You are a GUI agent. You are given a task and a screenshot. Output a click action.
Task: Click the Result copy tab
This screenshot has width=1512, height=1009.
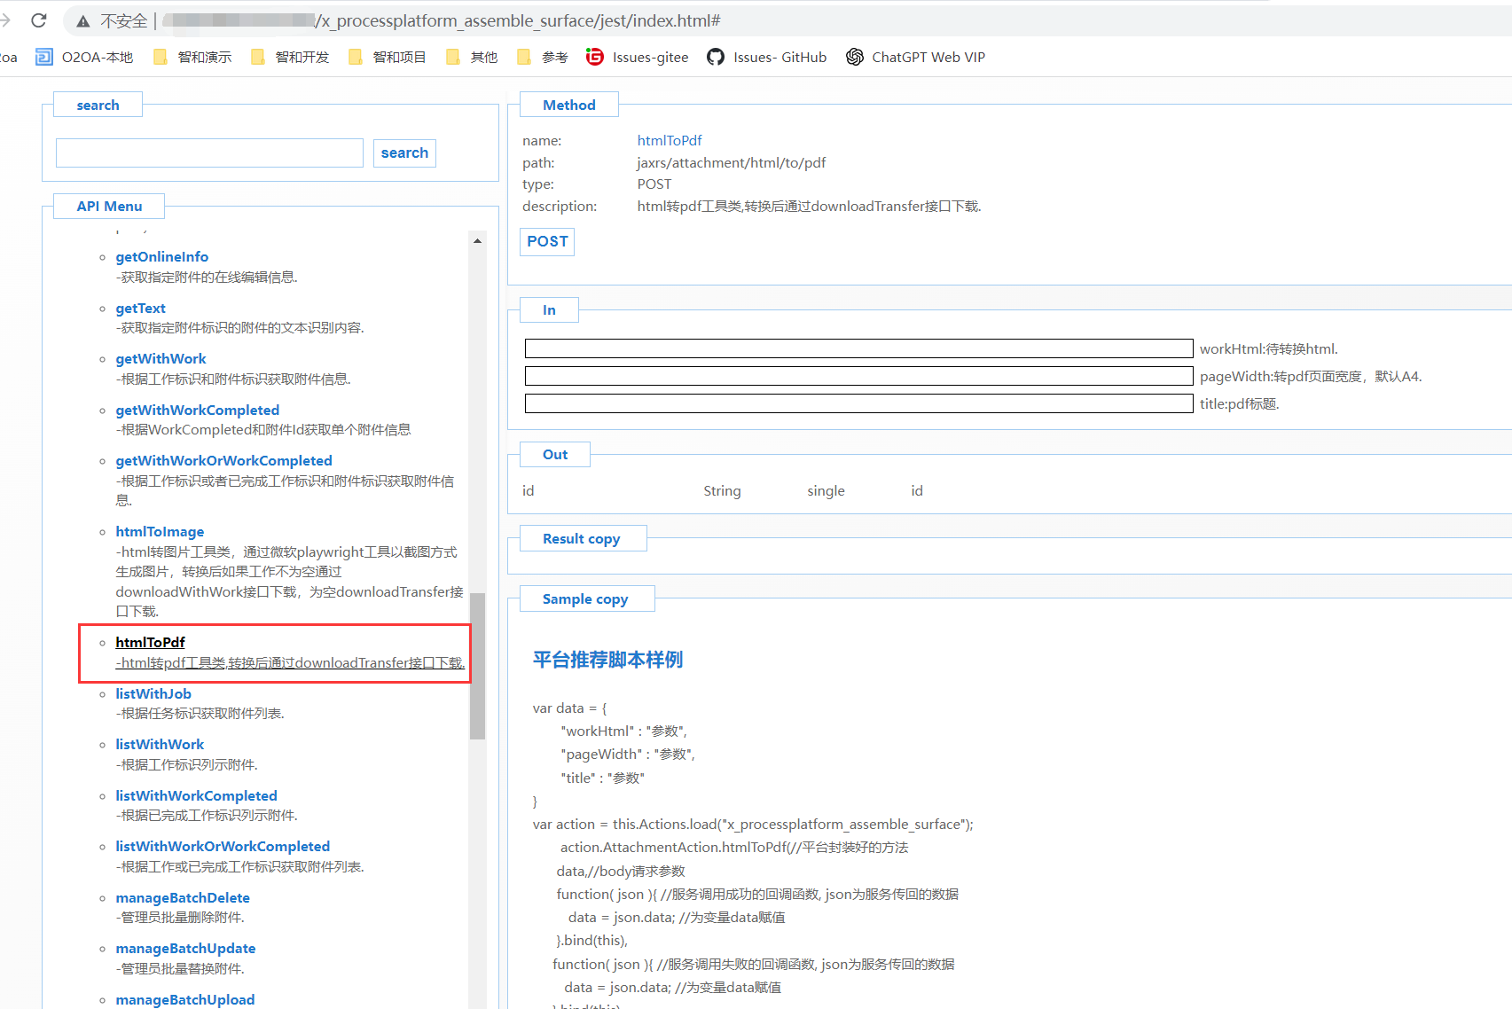point(582,539)
